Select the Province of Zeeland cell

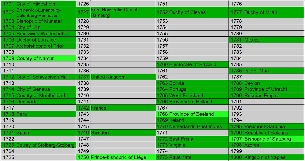[199, 114]
